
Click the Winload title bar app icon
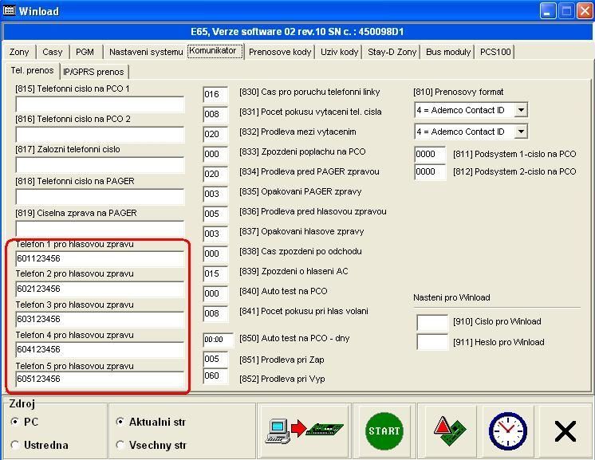click(10, 11)
